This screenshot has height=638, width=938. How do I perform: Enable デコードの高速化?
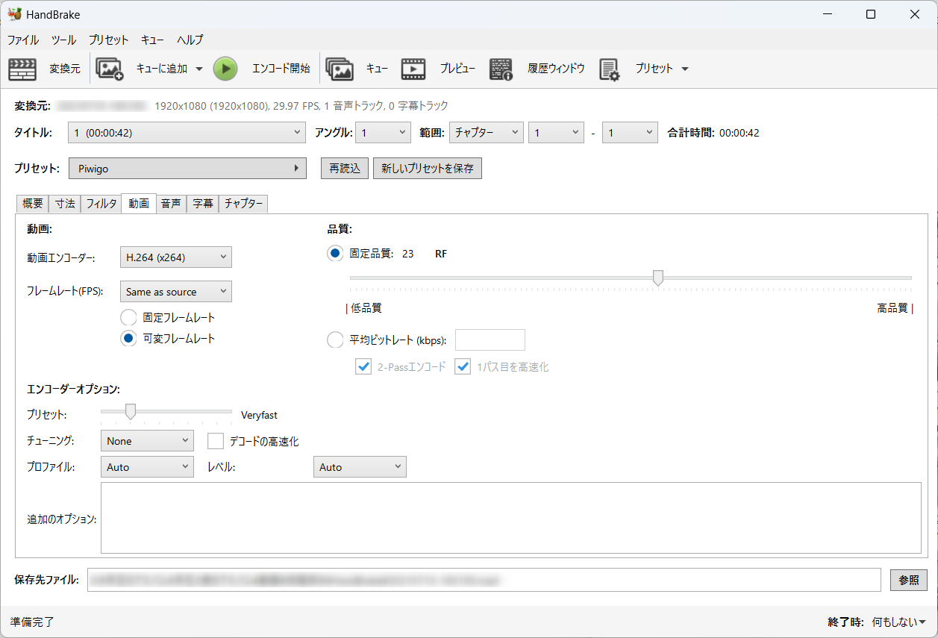point(215,440)
